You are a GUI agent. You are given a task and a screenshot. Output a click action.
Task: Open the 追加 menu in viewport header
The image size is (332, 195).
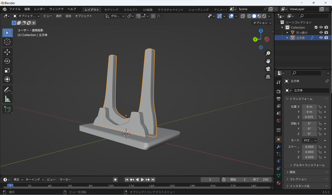(68, 16)
